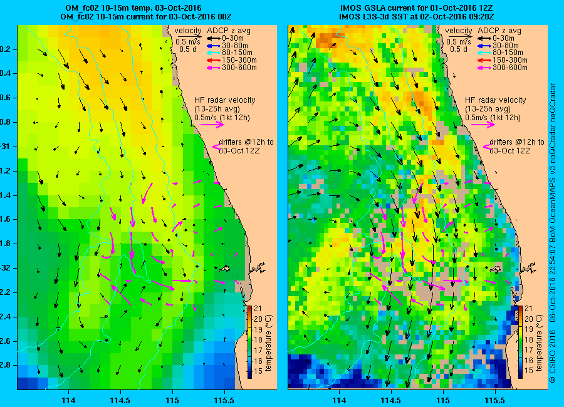This screenshot has width=564, height=407.
Task: Click longitude label 114.5 under OM_fc02 panel
Action: click(120, 400)
